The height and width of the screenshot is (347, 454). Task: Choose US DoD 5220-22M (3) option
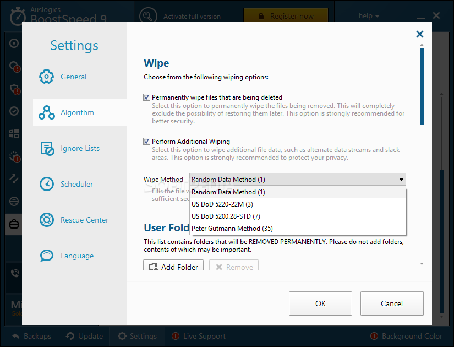pyautogui.click(x=298, y=204)
